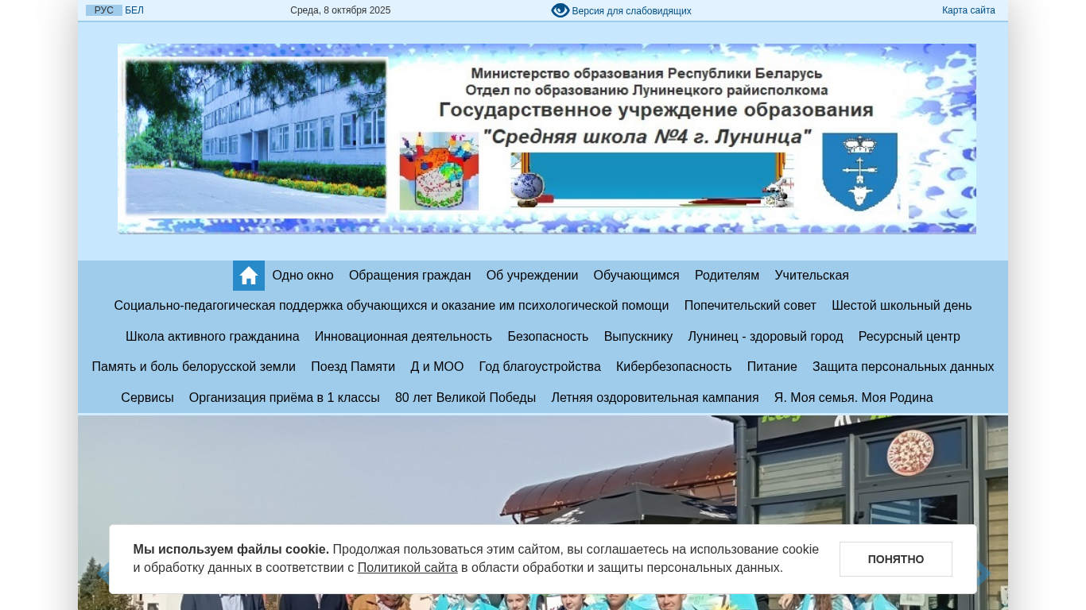Open the Шестой школьный день section
Viewport: 1086px width, 610px height.
point(902,306)
